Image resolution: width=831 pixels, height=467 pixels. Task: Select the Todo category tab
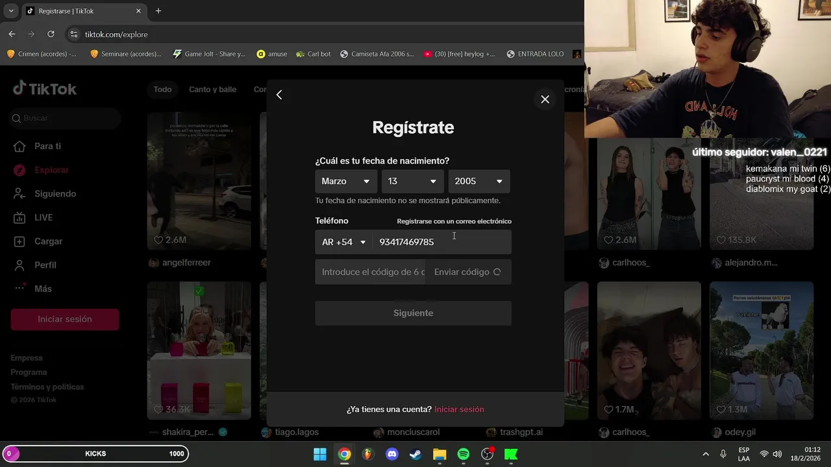coord(163,90)
